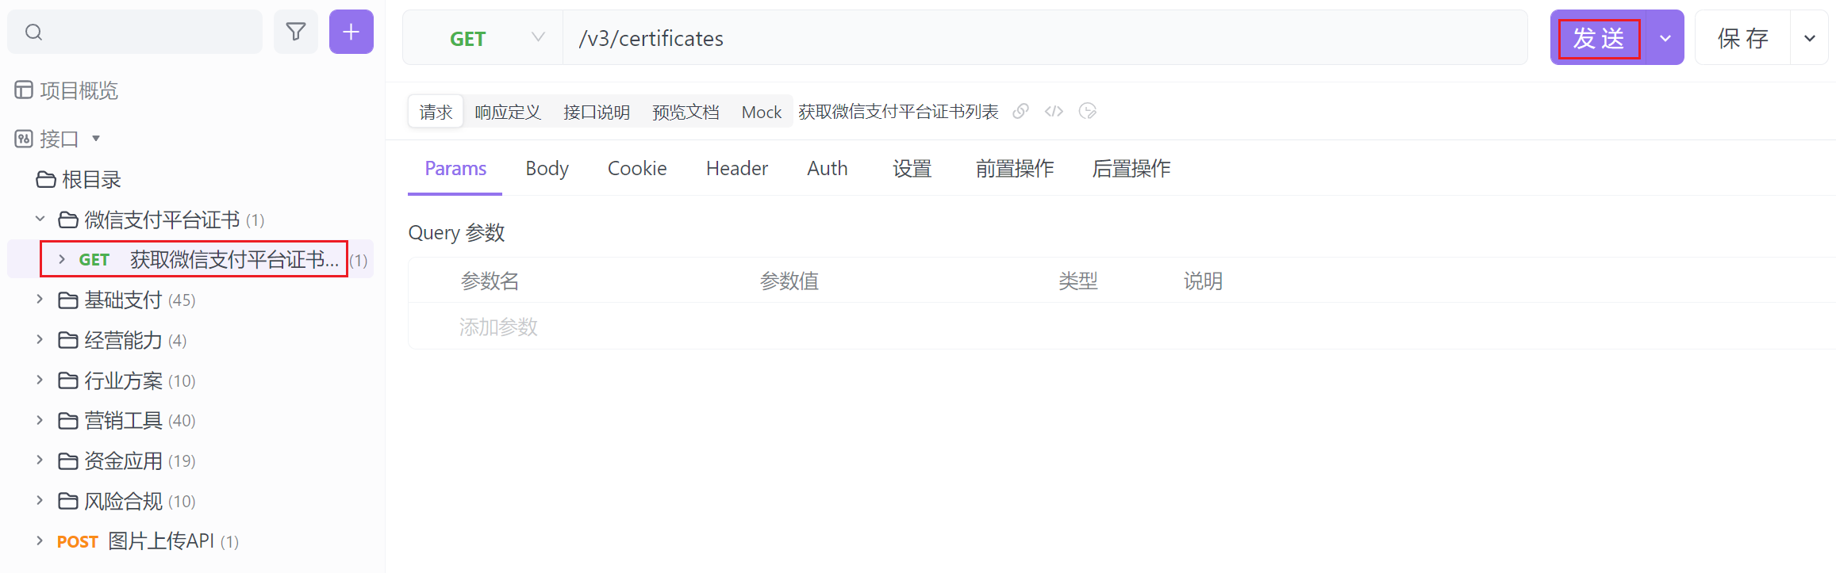
Task: Open the 前置操作 tab
Action: tap(1015, 169)
